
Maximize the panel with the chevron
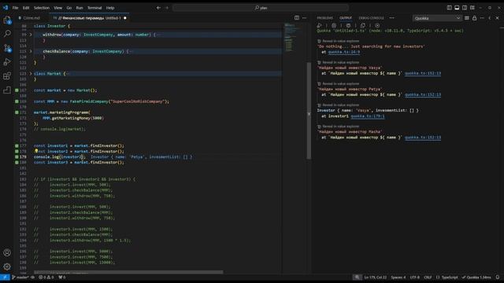point(490,18)
